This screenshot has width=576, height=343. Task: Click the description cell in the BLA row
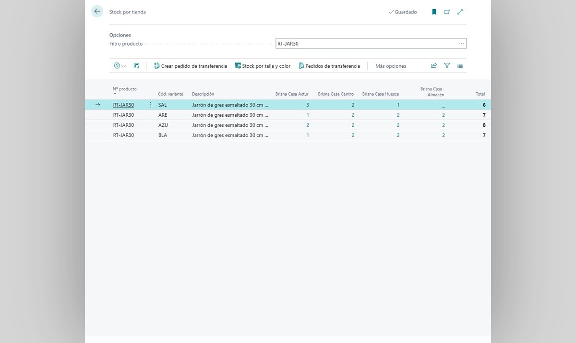[x=230, y=135]
